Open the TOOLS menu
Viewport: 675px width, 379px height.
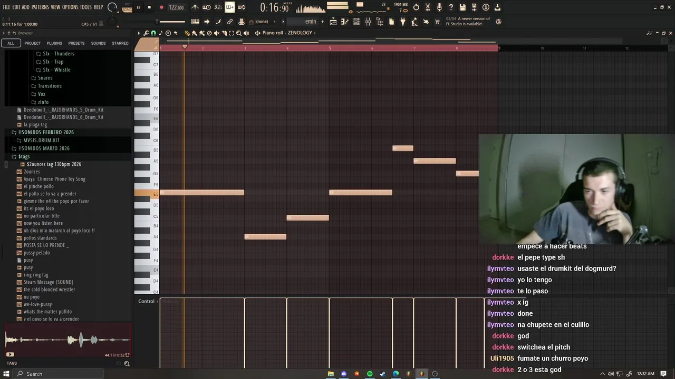(x=86, y=7)
